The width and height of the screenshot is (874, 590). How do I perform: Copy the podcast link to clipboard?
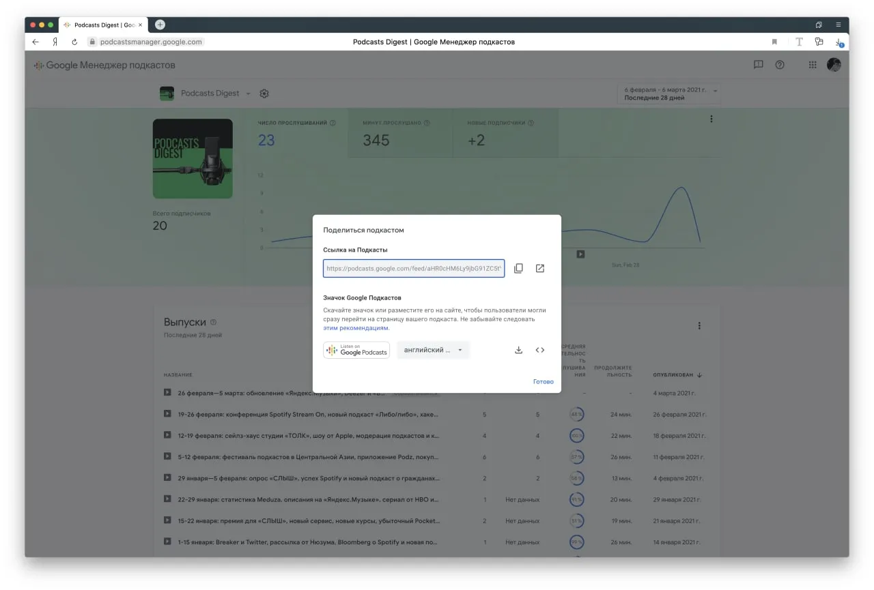click(x=518, y=269)
